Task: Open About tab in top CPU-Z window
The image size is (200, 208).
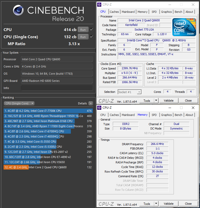Action: pos(189,12)
